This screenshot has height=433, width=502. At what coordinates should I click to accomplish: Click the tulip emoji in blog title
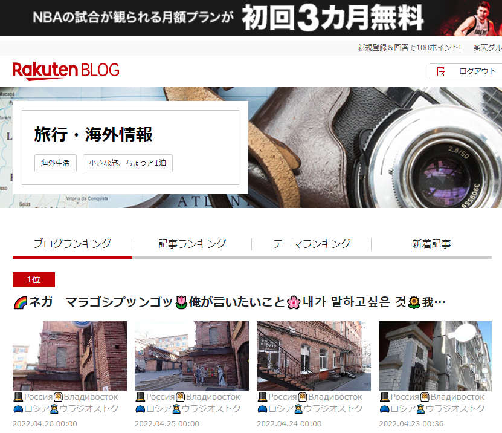click(x=181, y=302)
